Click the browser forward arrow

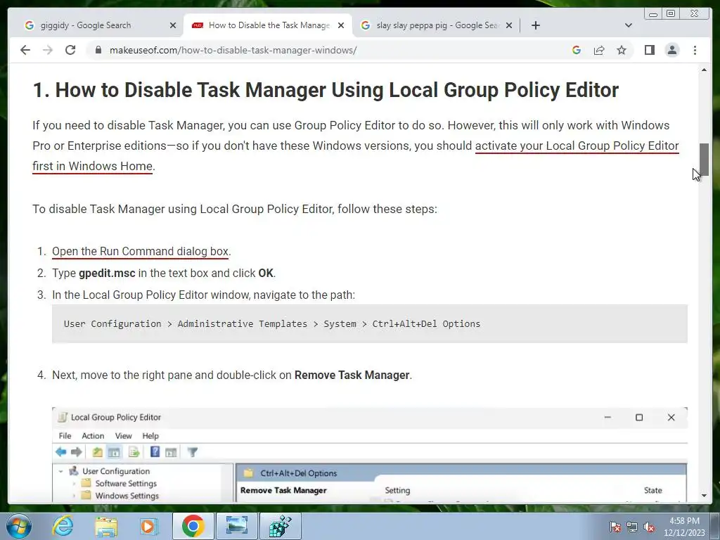pos(48,50)
